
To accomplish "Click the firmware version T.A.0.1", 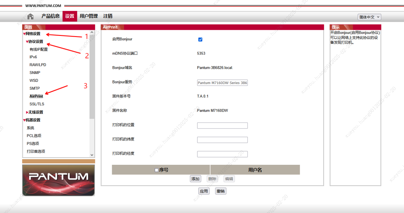I will 203,96.
